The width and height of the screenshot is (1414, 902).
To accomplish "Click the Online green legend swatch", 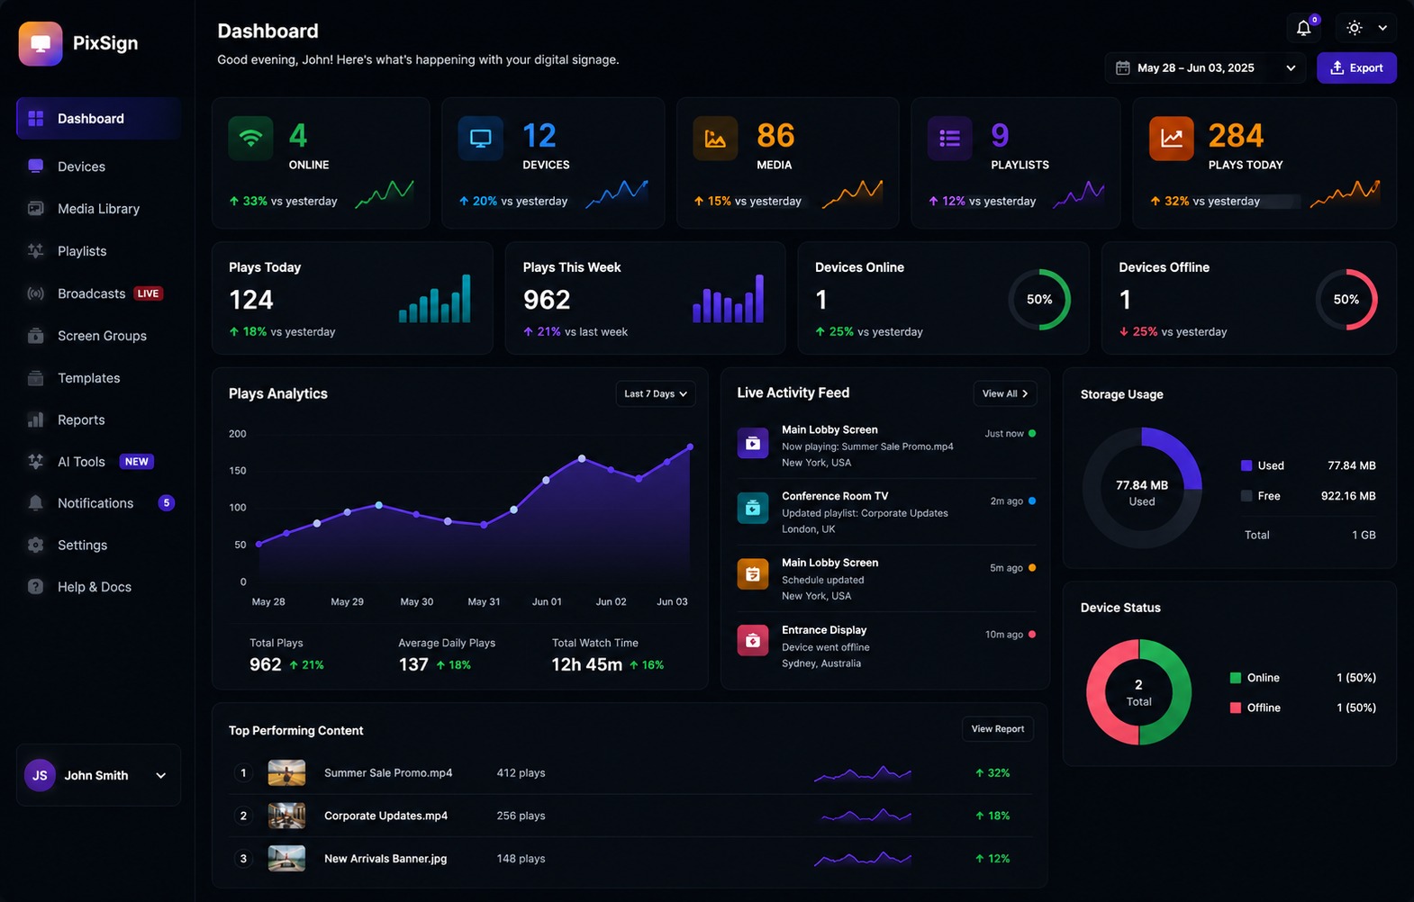I will tap(1236, 678).
